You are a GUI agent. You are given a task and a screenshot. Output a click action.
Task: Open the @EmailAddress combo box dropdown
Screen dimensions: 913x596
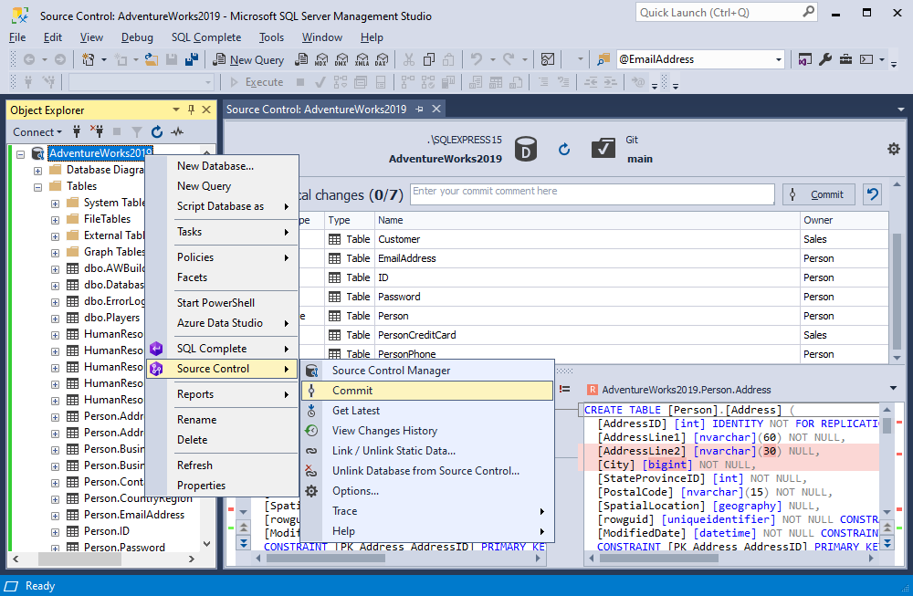click(778, 59)
